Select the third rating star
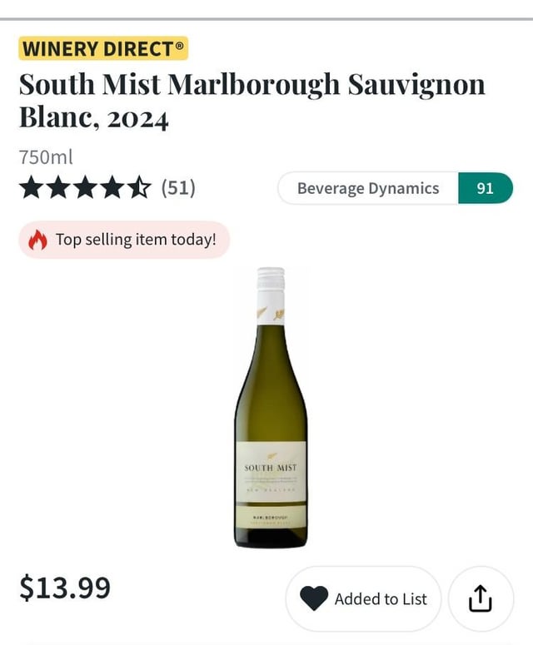 [85, 187]
